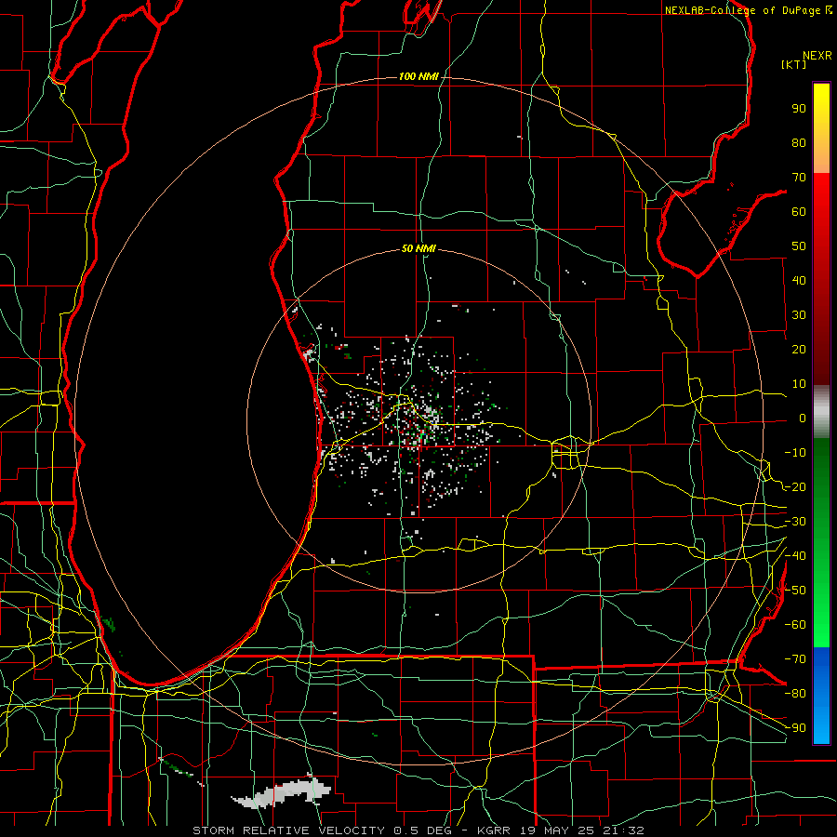Click the yellow top segment of the color bar

click(821, 128)
